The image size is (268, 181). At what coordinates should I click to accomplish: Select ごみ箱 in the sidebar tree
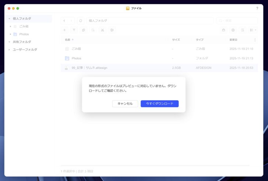[x=24, y=26]
